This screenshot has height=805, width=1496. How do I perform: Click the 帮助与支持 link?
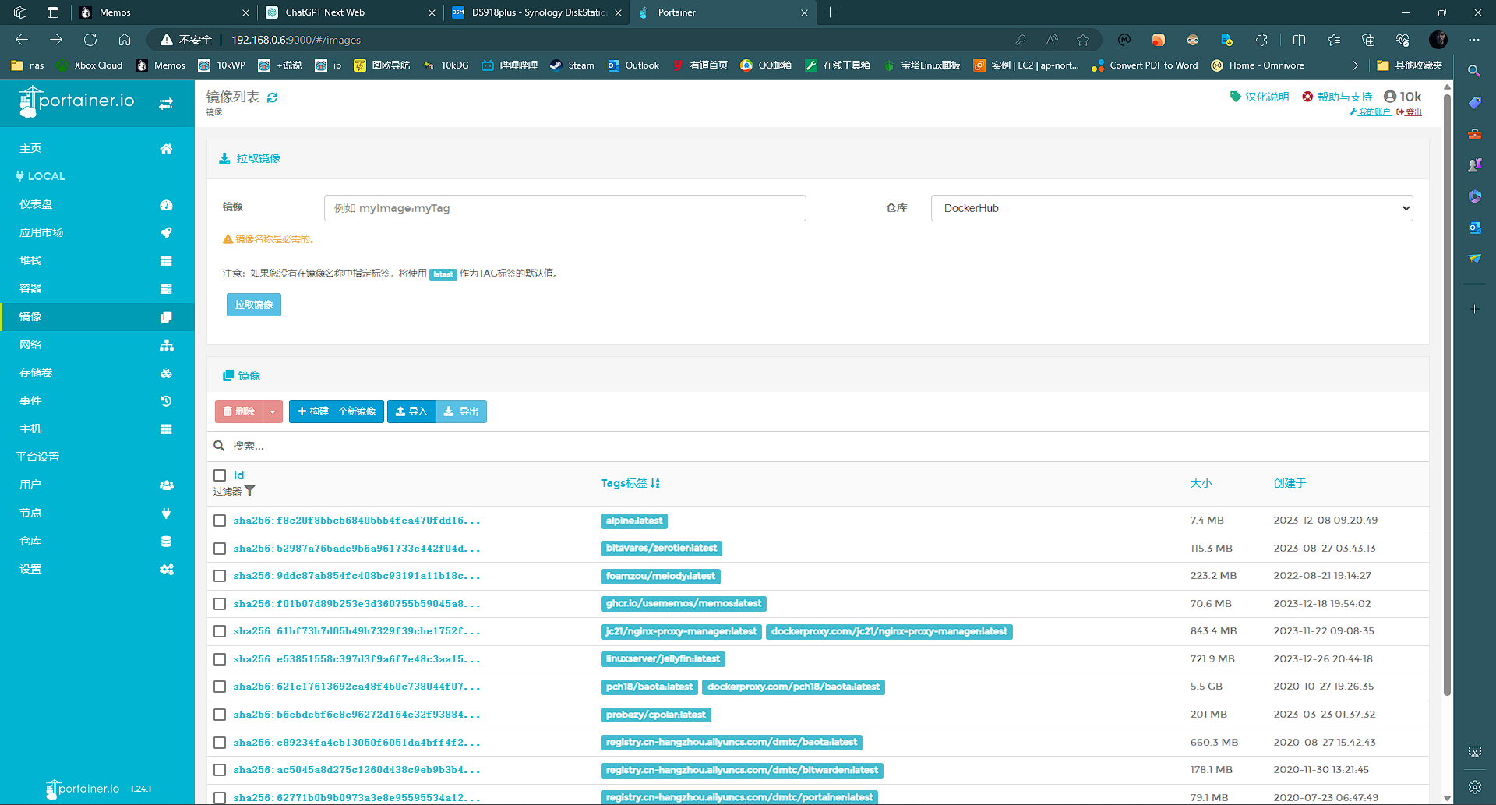coord(1337,97)
